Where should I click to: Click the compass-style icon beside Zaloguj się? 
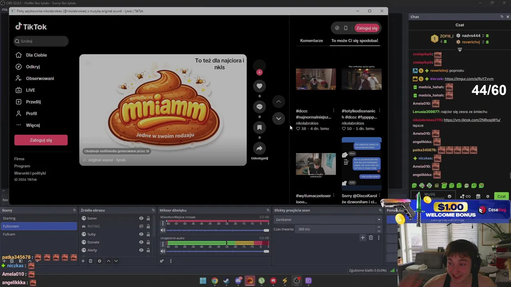pyautogui.click(x=337, y=28)
